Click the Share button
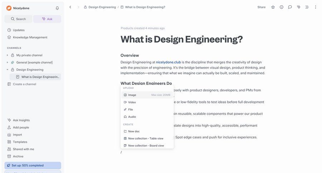This screenshot has height=173, width=322. [262, 7]
